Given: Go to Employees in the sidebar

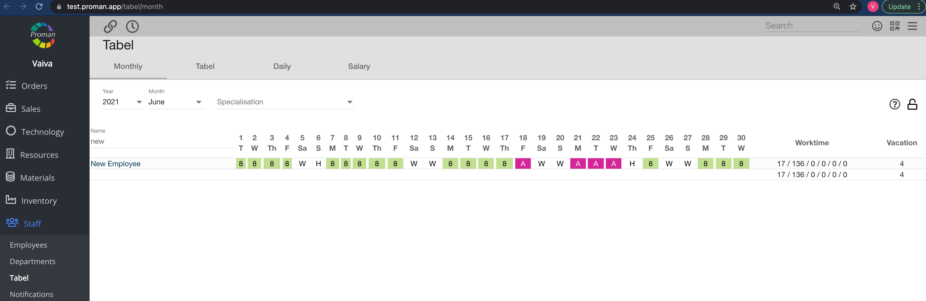Looking at the screenshot, I should [29, 245].
